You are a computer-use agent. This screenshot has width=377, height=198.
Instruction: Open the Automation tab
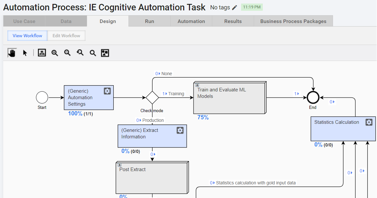(x=191, y=21)
